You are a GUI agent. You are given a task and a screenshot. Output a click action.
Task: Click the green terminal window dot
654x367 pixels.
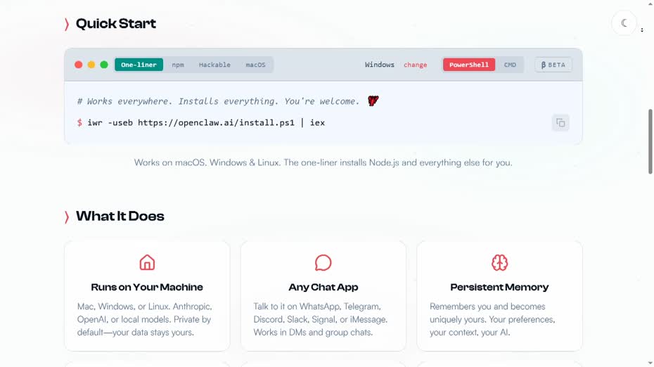pos(104,65)
